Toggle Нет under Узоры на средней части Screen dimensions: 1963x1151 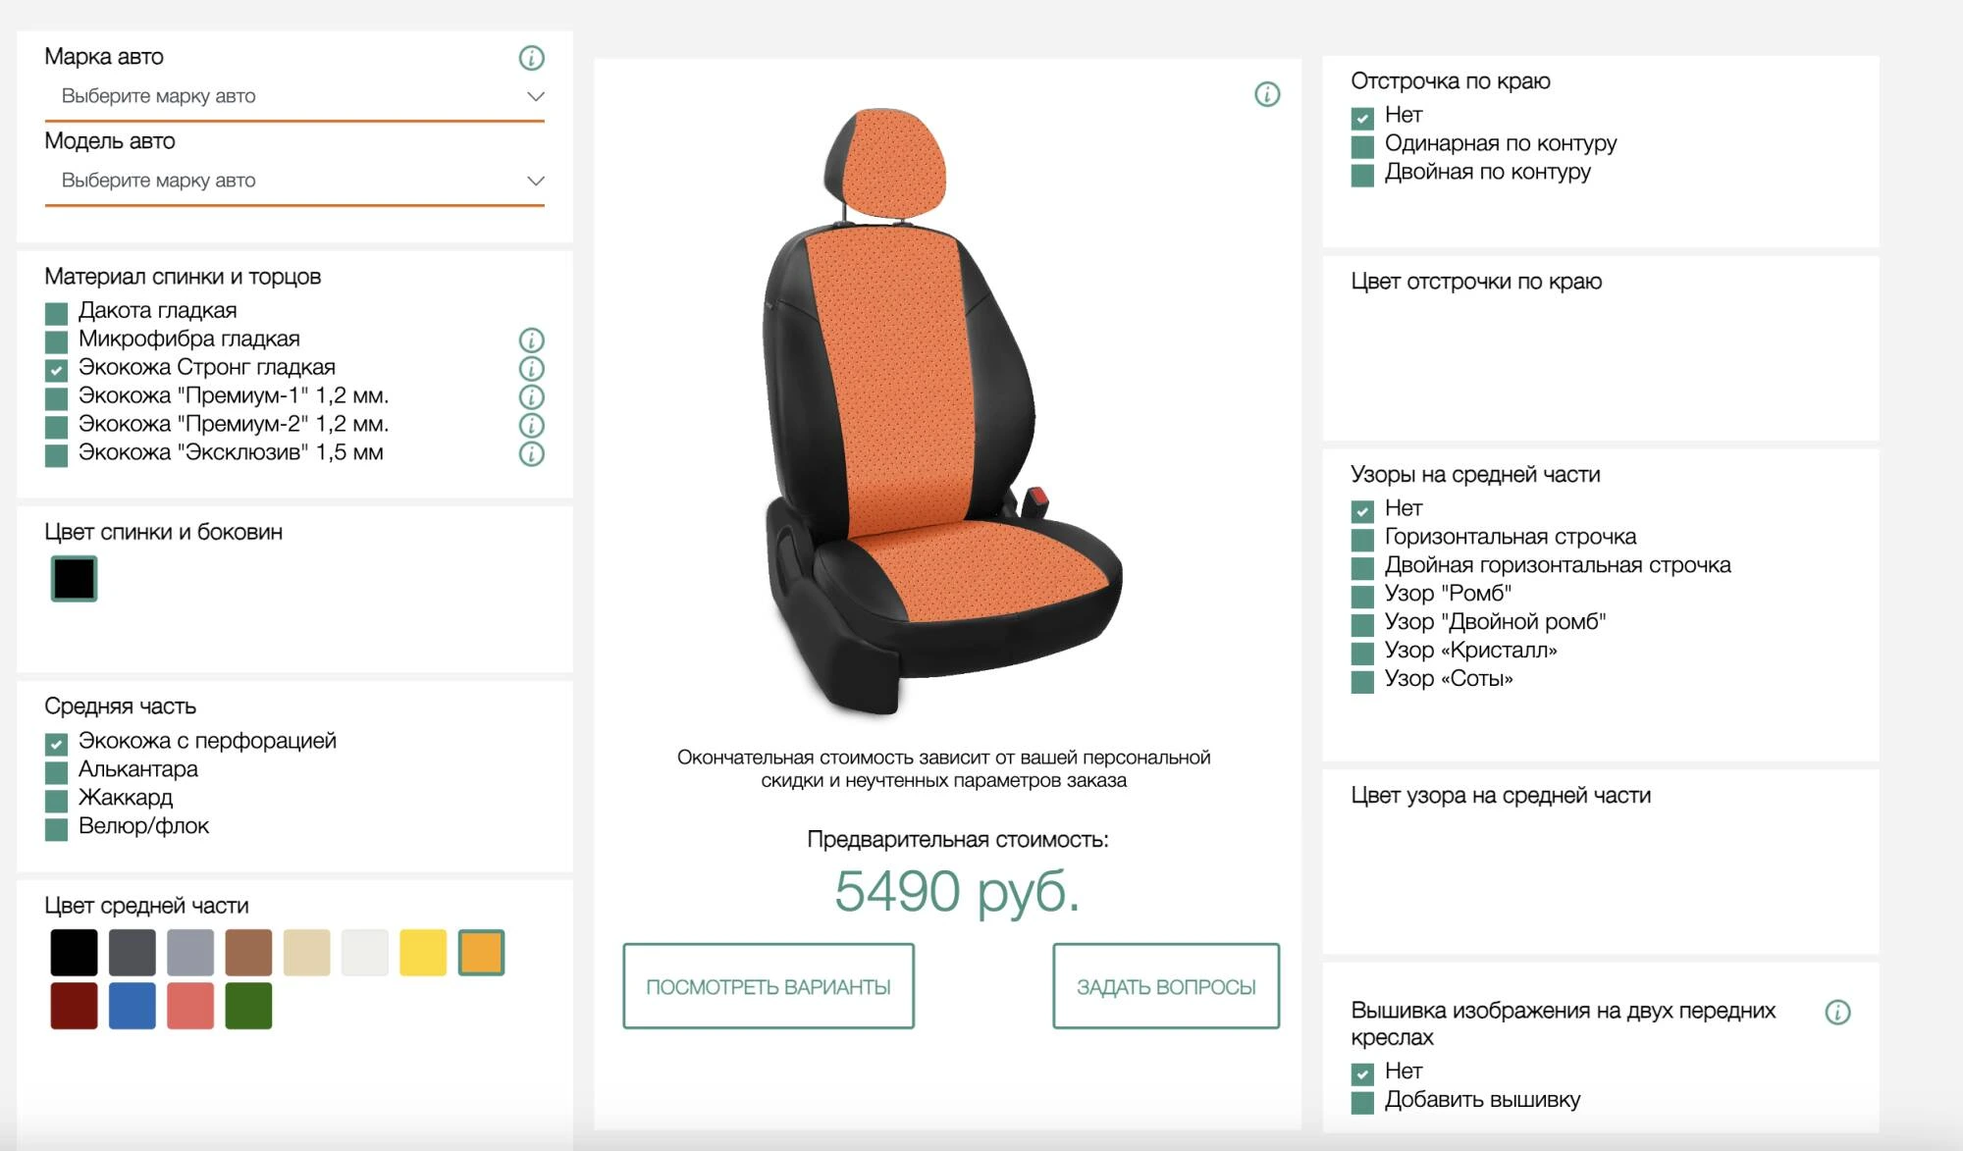click(x=1362, y=512)
